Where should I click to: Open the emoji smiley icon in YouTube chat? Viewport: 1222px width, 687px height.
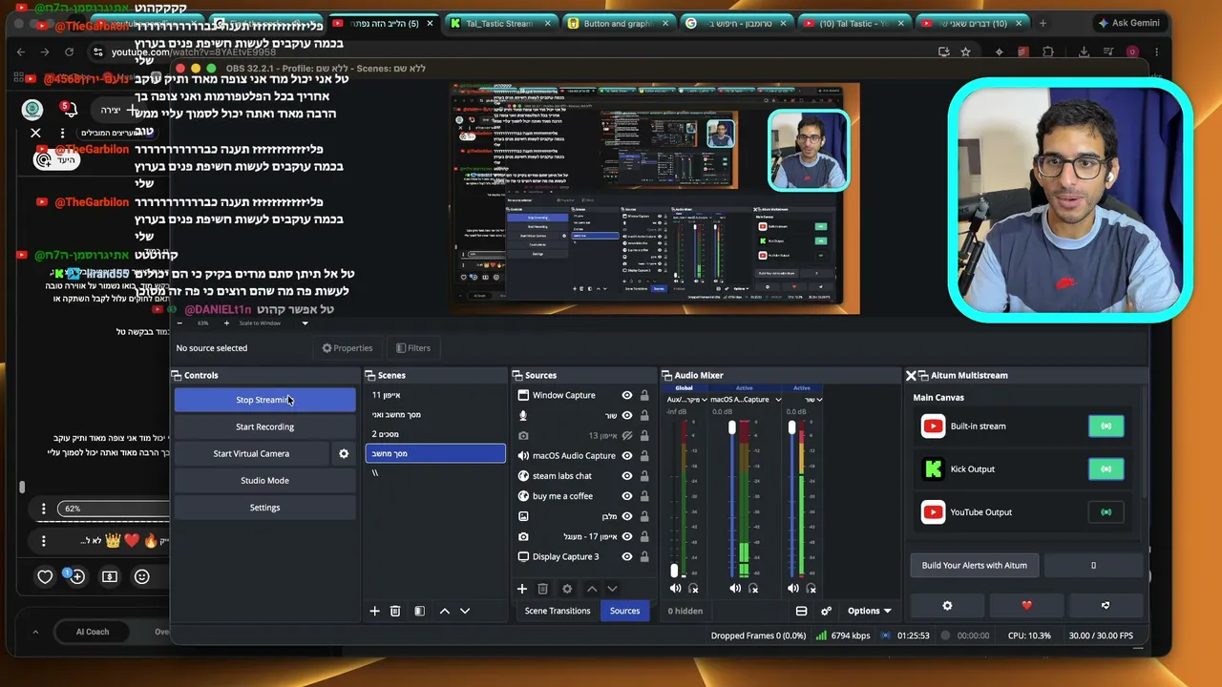142,576
